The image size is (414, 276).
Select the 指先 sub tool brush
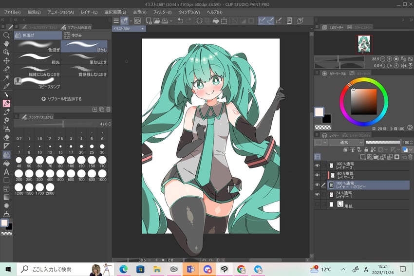(x=37, y=58)
